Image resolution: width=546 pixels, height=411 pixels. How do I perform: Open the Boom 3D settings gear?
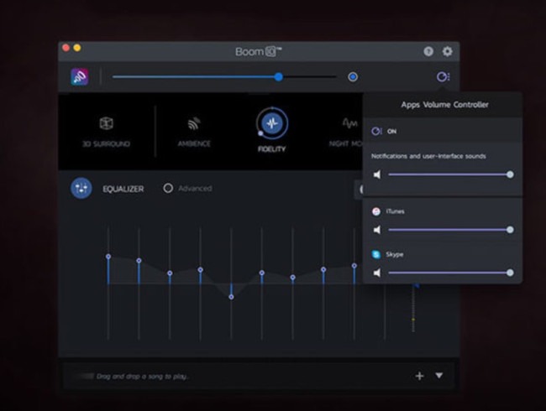click(448, 51)
